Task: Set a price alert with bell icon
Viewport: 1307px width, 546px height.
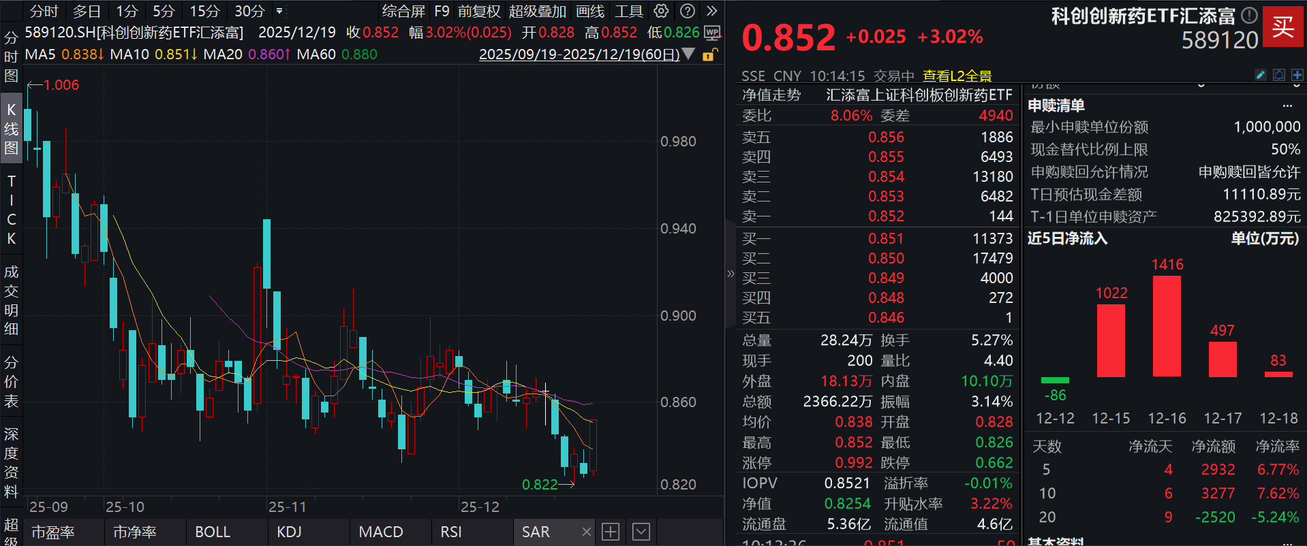Action: point(1279,75)
